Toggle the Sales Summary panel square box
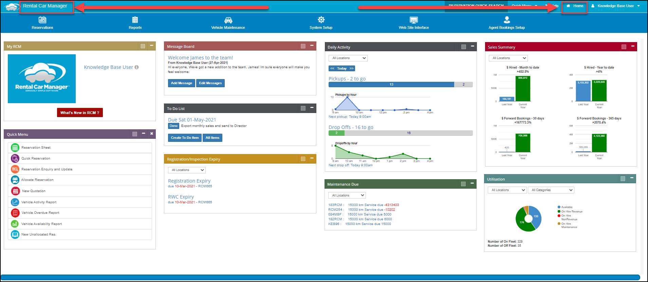This screenshot has width=648, height=282. (624, 47)
